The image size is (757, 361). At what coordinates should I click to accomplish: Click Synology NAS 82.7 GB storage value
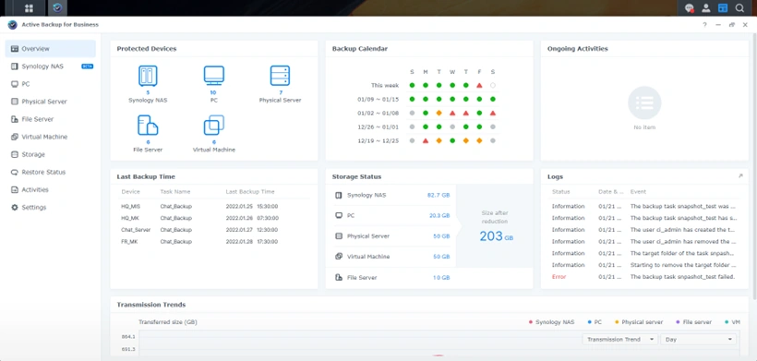[439, 196]
